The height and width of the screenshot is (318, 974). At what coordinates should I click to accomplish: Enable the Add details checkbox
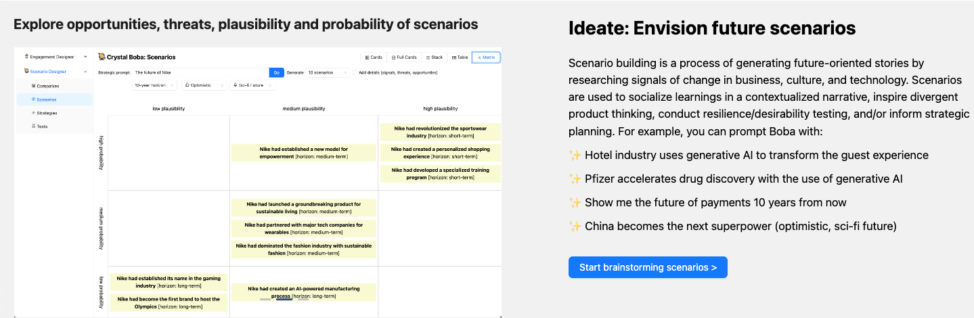[x=355, y=72]
